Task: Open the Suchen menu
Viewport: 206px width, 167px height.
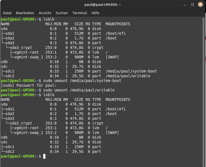Action: point(62,13)
